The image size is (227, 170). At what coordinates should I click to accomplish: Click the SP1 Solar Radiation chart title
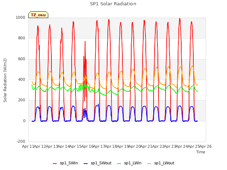point(113,4)
